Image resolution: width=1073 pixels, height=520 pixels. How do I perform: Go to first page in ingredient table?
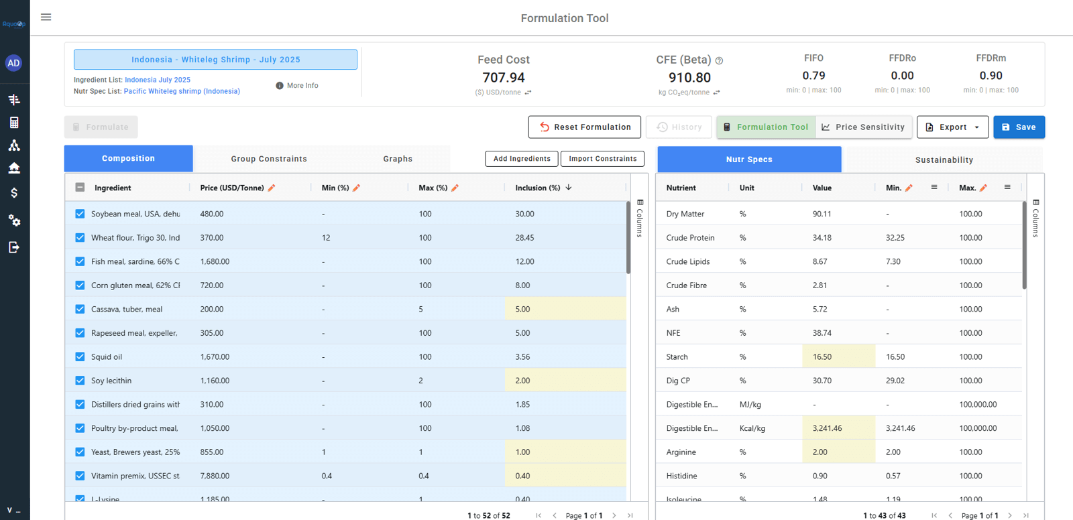[x=539, y=515]
